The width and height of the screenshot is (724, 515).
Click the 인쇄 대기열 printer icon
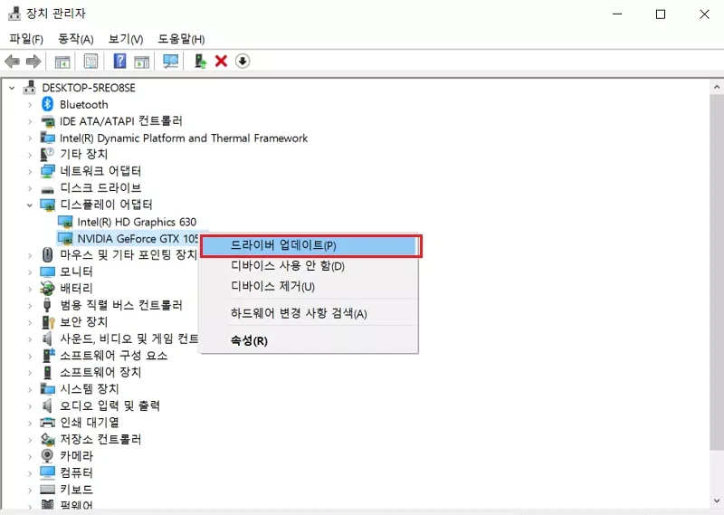click(48, 422)
